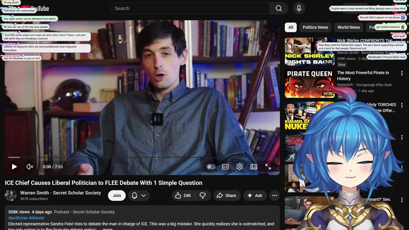The width and height of the screenshot is (409, 230).
Task: Open Podcast - Secret Scholar Society link
Action: (x=84, y=212)
